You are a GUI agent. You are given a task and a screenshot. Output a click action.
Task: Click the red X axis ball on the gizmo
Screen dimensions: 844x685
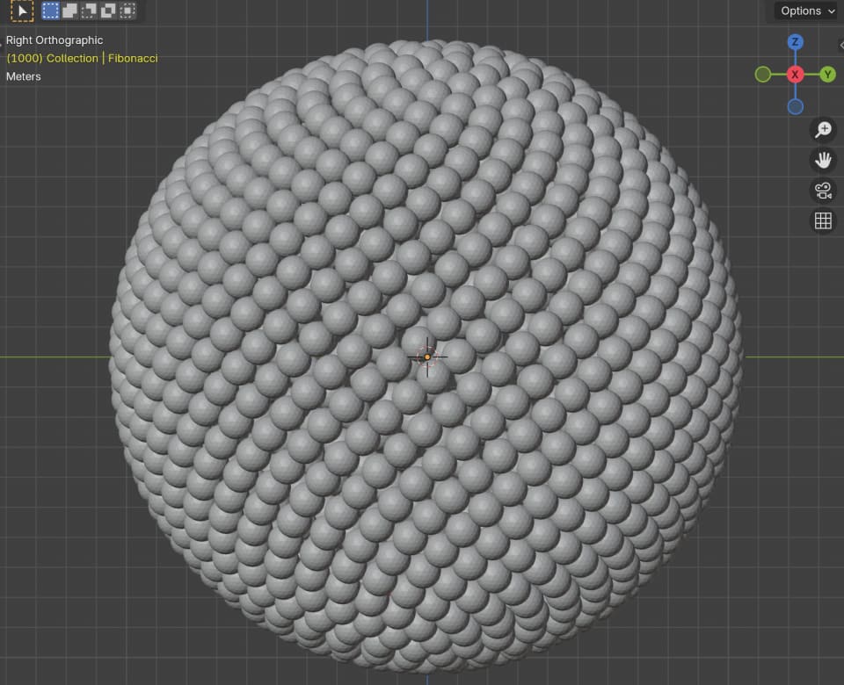[795, 75]
